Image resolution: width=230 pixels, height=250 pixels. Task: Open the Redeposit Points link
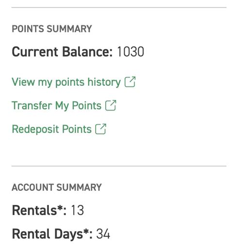[52, 129]
